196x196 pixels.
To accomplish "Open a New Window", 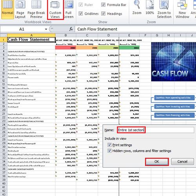I will coord(182,9).
